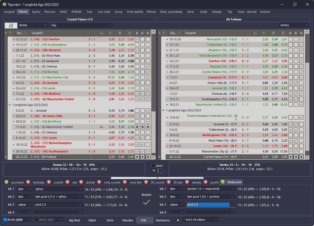Toggle third b checkbox in 19.2.22 Chelsea row
This screenshot has height=226, width=314.
click(148, 66)
